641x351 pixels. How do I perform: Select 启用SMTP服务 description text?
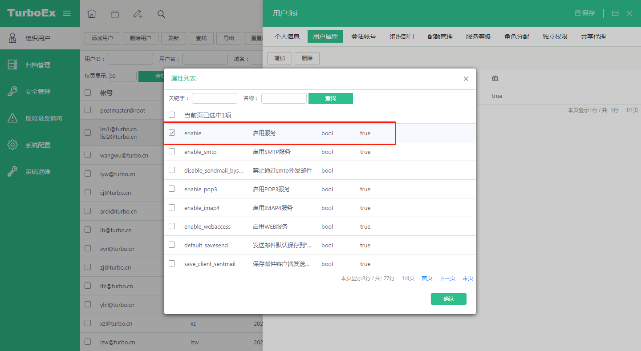pos(272,152)
